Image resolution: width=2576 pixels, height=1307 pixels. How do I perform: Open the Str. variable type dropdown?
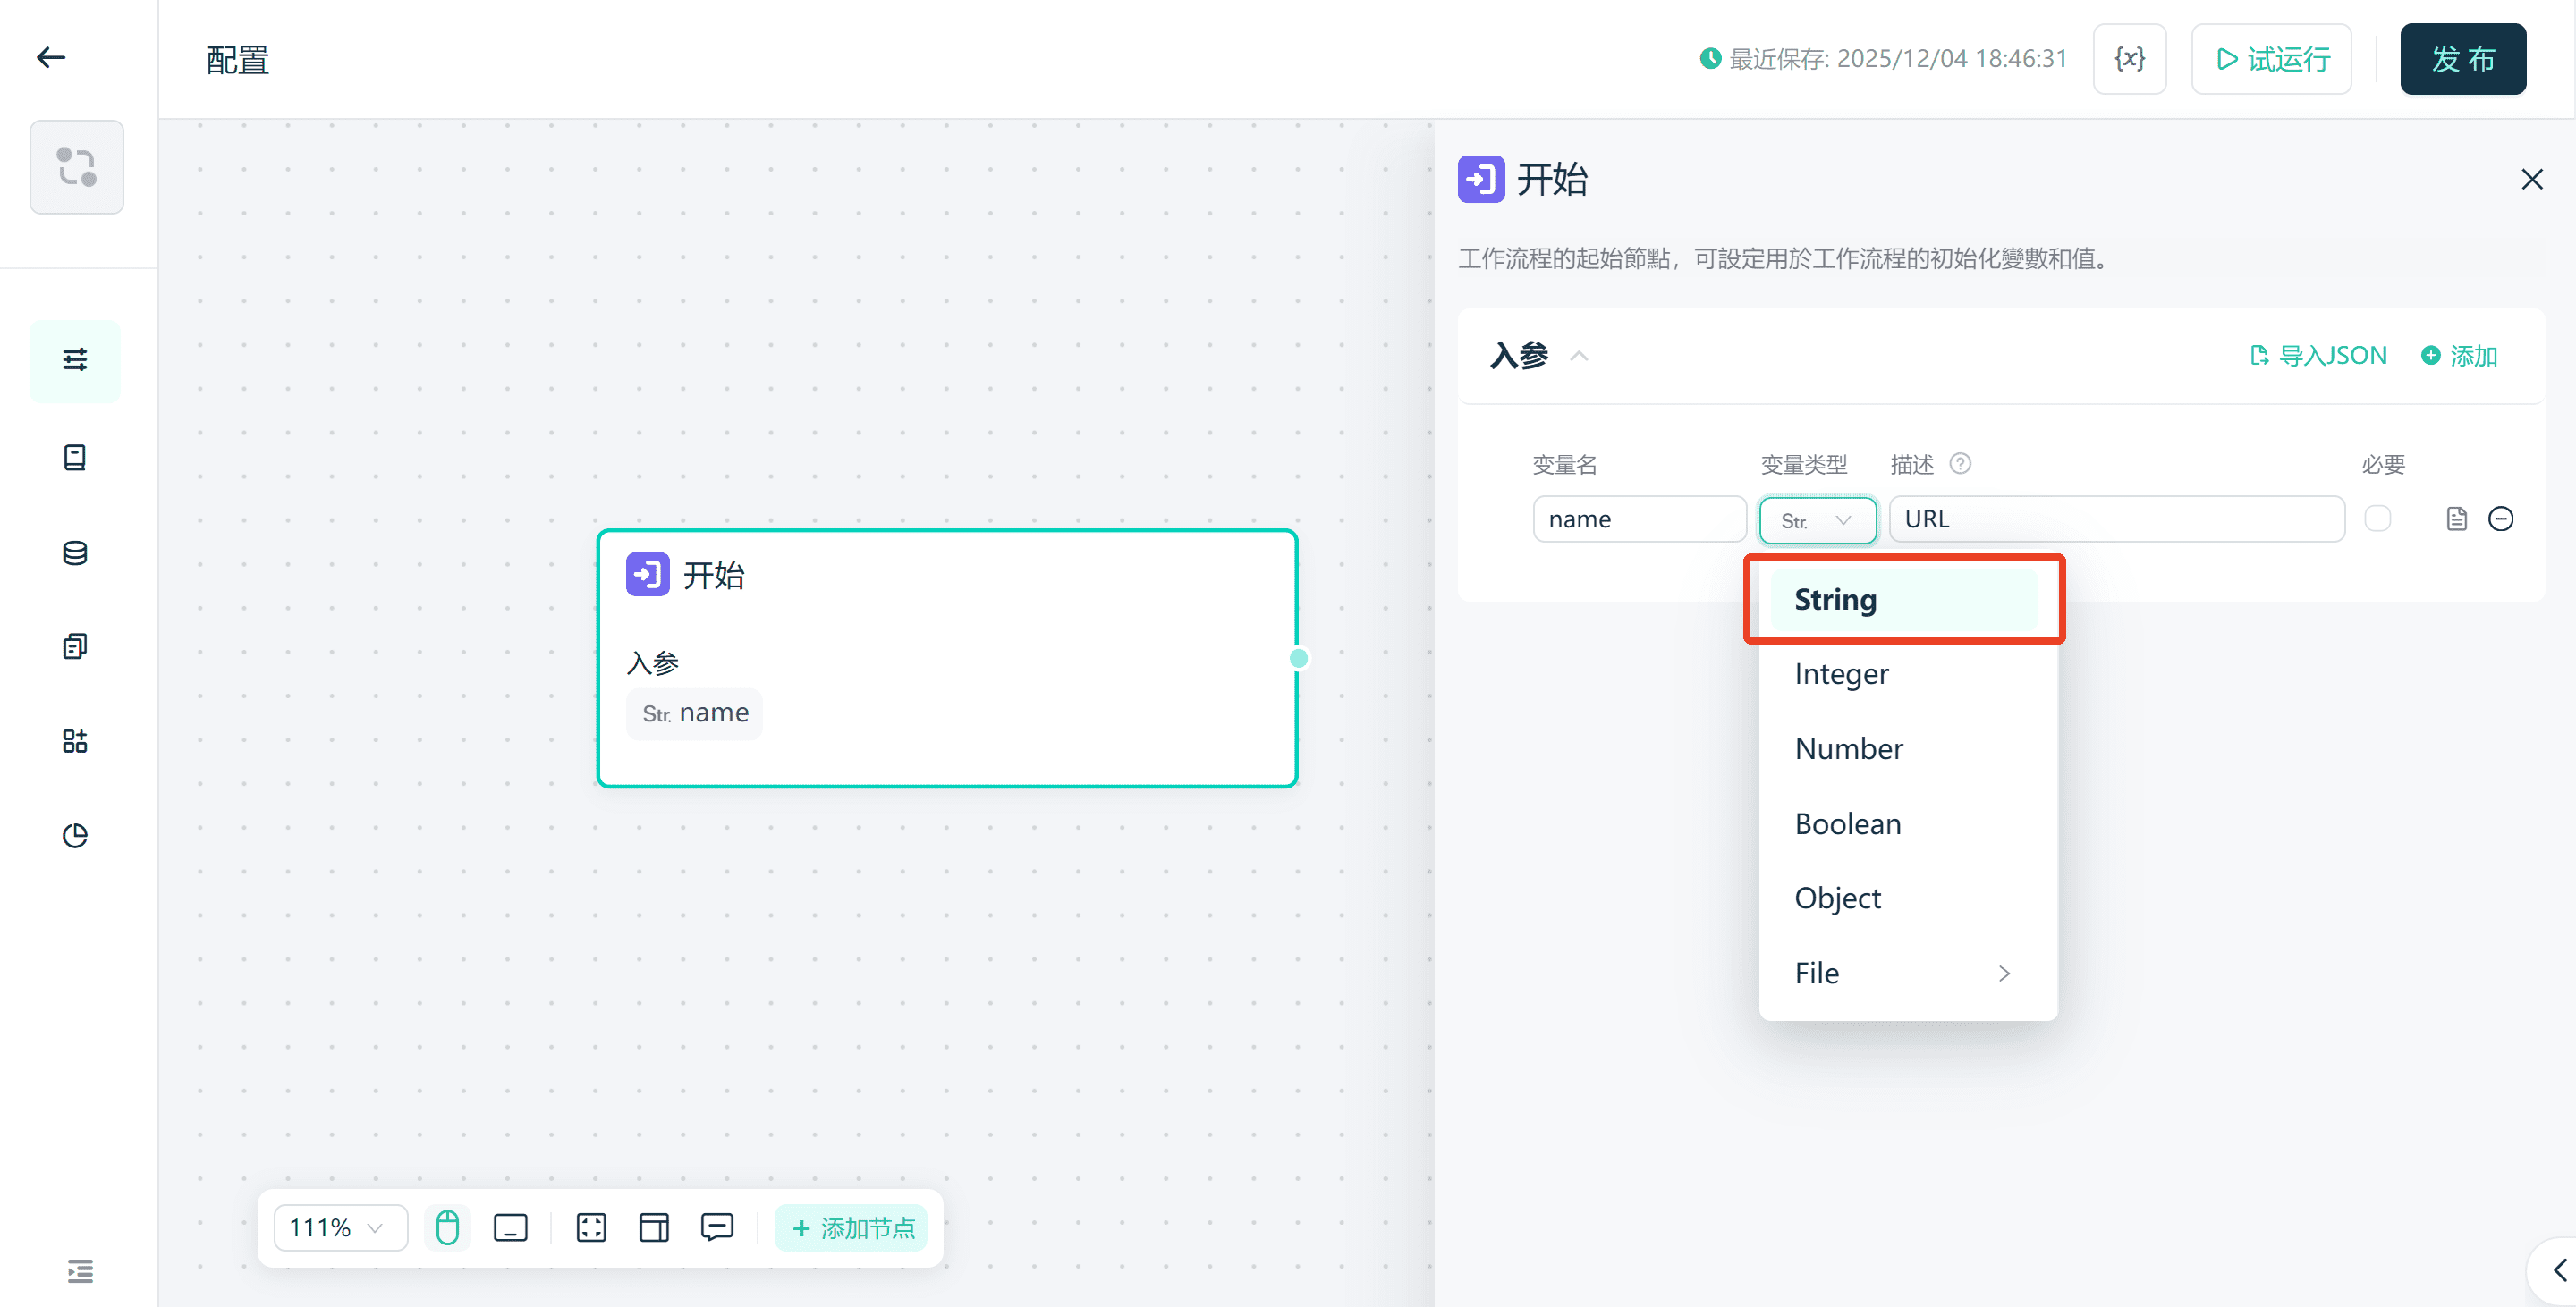tap(1817, 519)
